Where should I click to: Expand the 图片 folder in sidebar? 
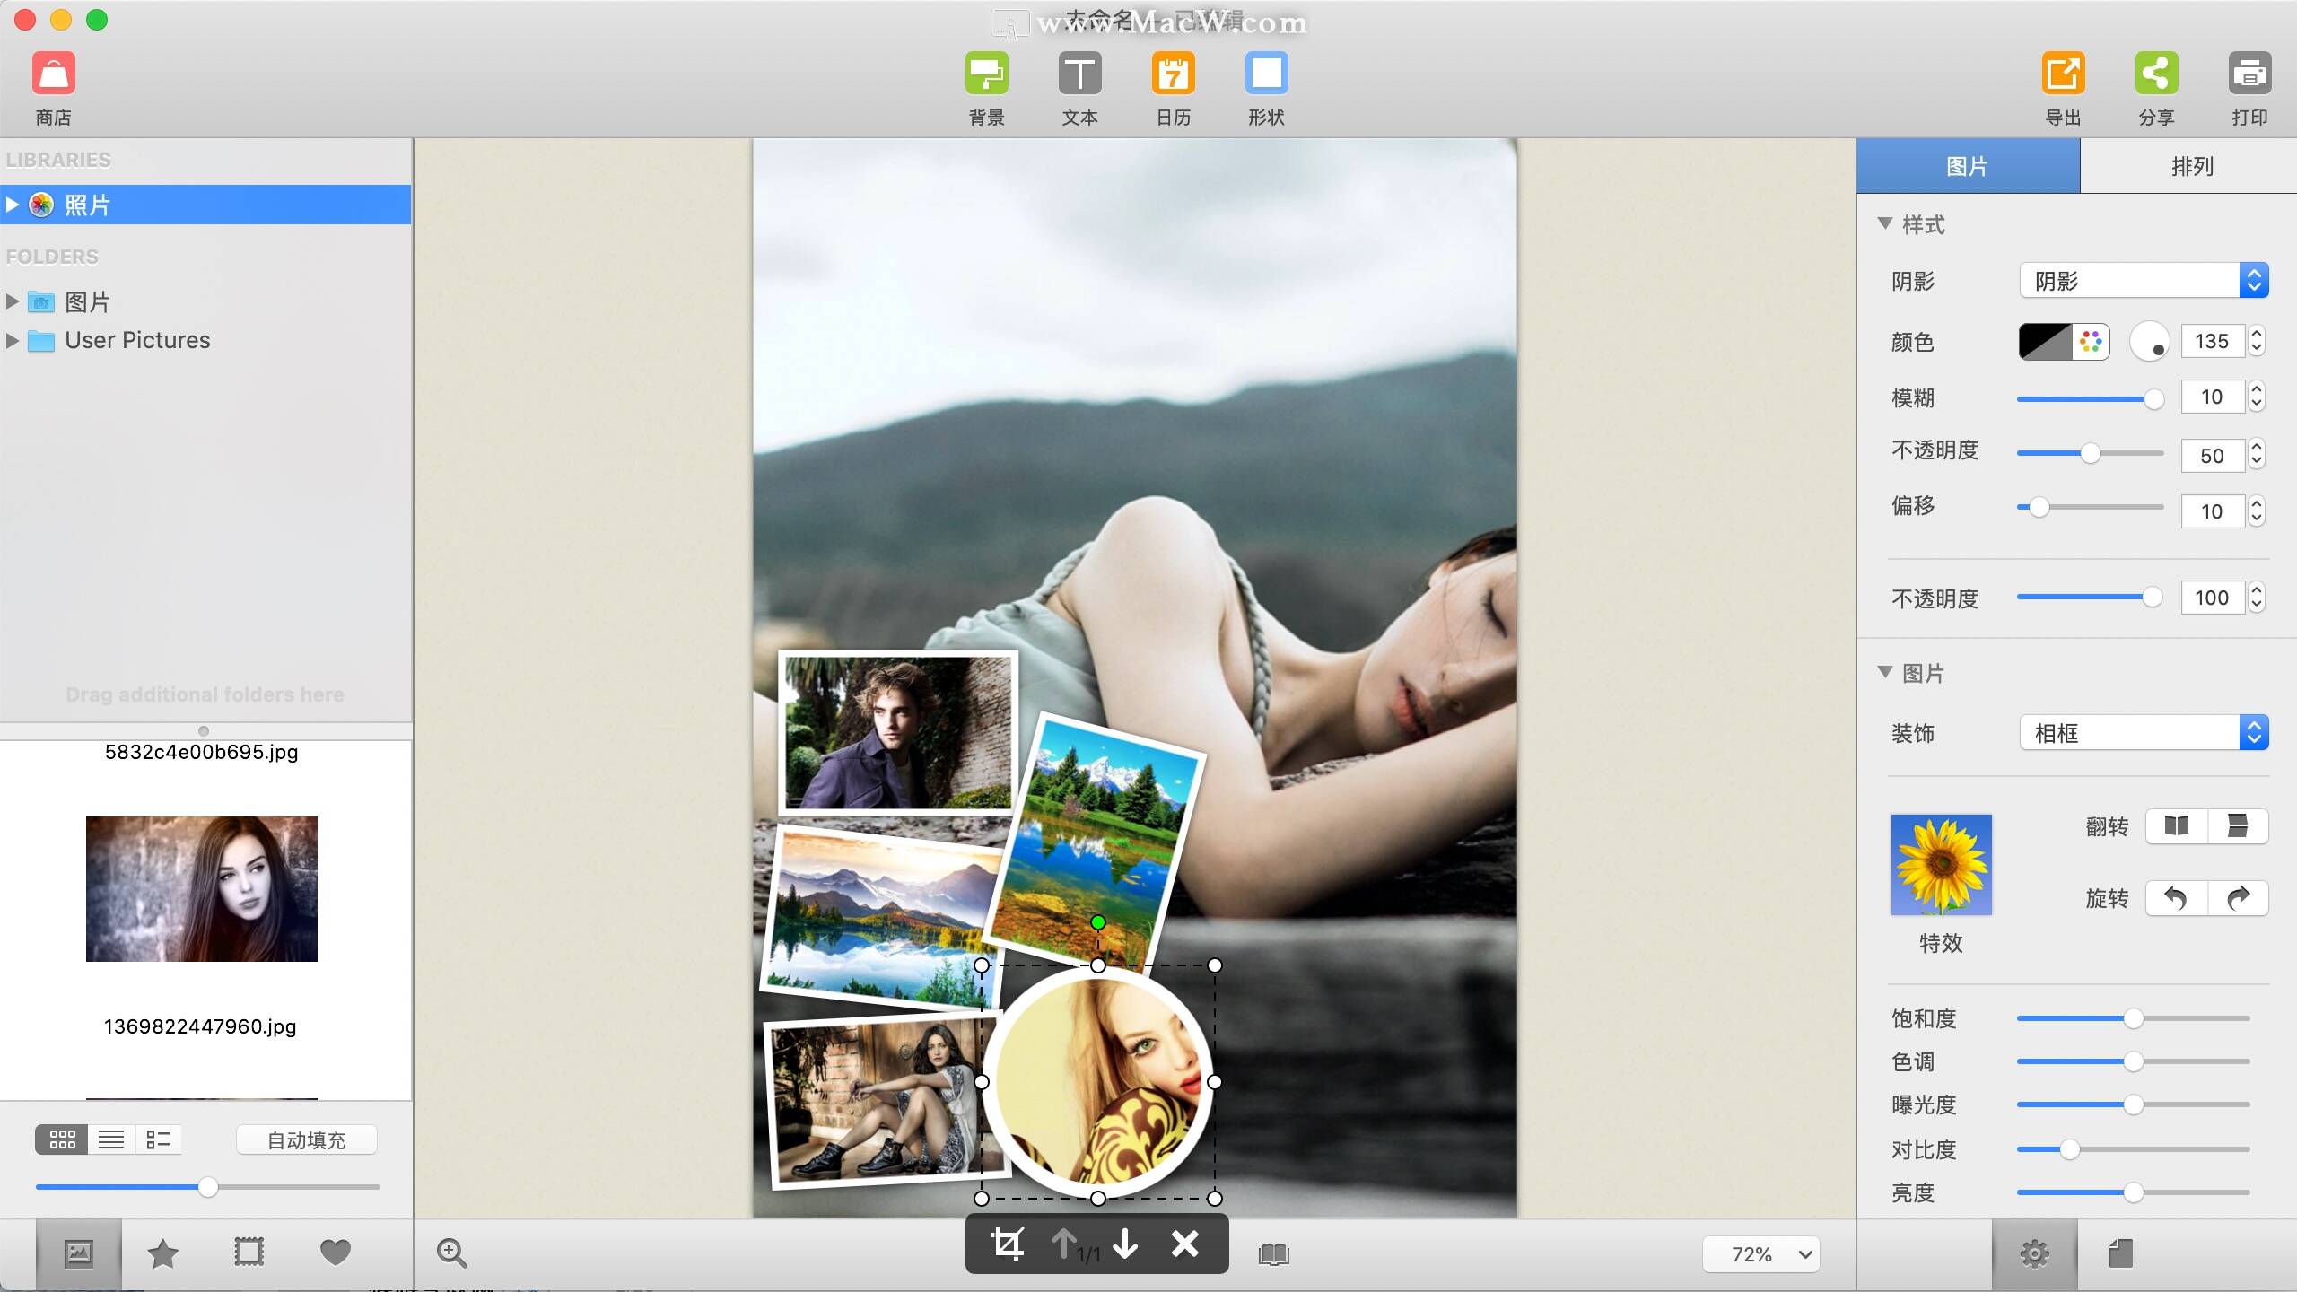pos(13,301)
